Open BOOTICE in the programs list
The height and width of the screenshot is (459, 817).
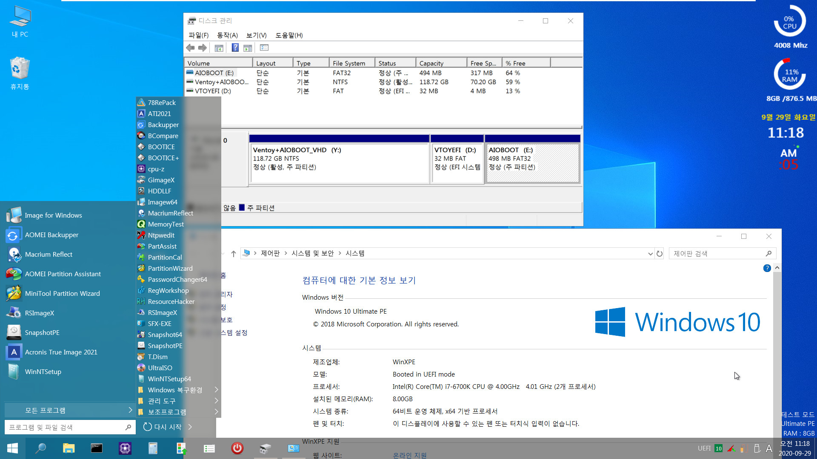(161, 147)
